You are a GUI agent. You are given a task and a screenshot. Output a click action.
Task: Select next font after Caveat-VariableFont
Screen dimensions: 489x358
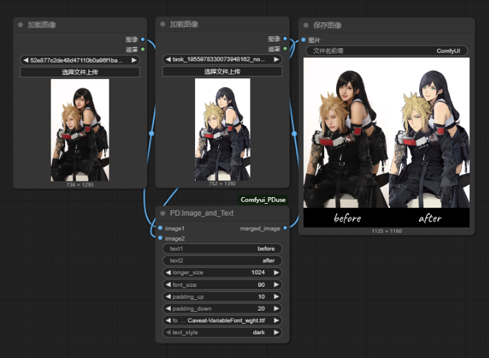[276, 320]
